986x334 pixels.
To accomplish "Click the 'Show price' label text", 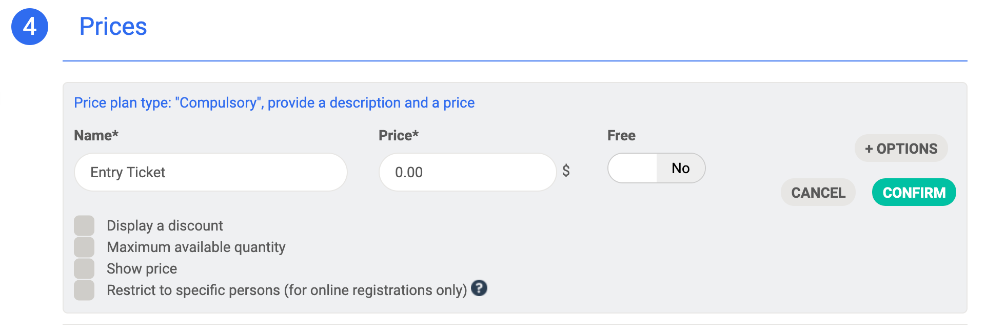I will [x=142, y=268].
